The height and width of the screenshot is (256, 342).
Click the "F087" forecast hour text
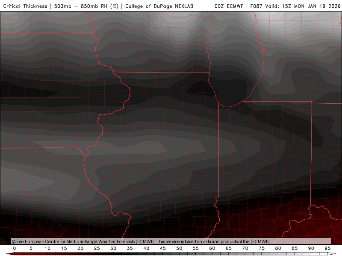click(x=256, y=6)
